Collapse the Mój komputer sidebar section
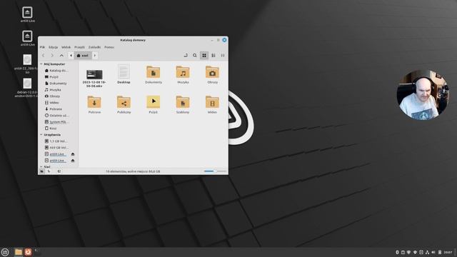Viewport: 457px width, 257px height. [41, 64]
